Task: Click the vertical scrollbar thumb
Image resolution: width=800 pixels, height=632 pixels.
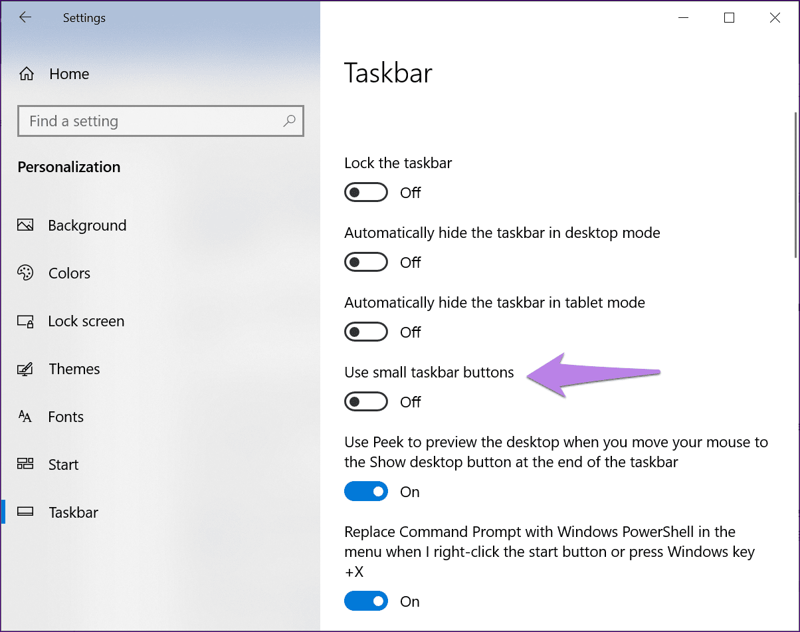Action: pos(795,184)
